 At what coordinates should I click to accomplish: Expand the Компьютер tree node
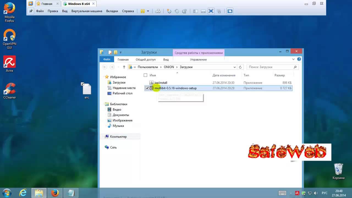pos(103,137)
